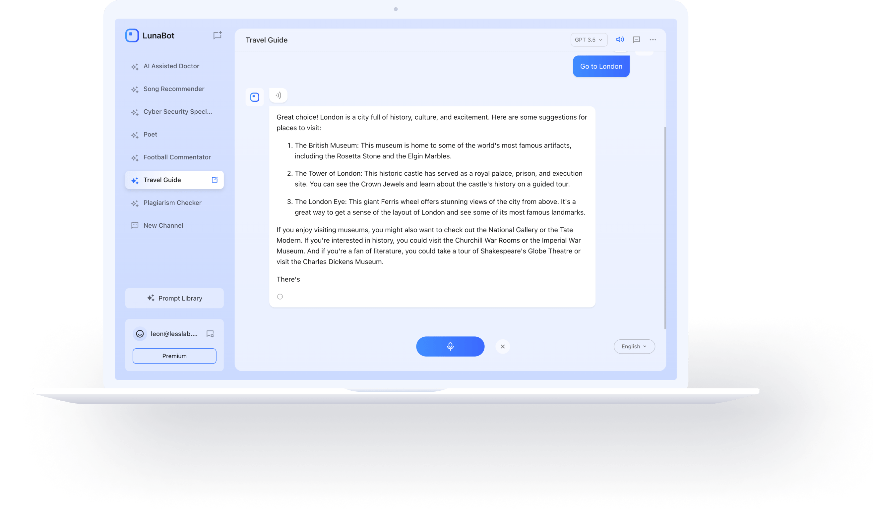Click the AI Assisted Doctor sidebar item
The image size is (873, 509).
click(171, 66)
